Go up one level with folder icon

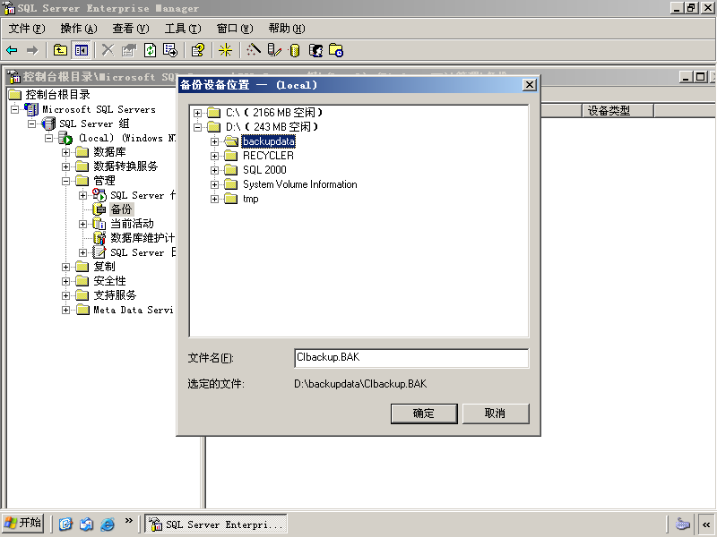[60, 50]
